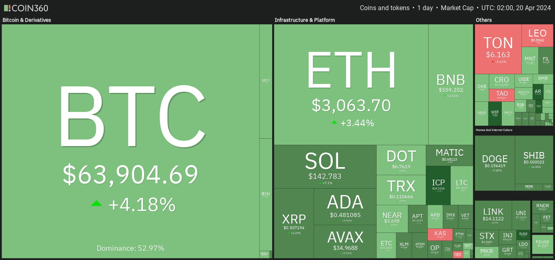Image resolution: width=555 pixels, height=260 pixels.
Task: Open the DOGE tile
Action: point(494,163)
